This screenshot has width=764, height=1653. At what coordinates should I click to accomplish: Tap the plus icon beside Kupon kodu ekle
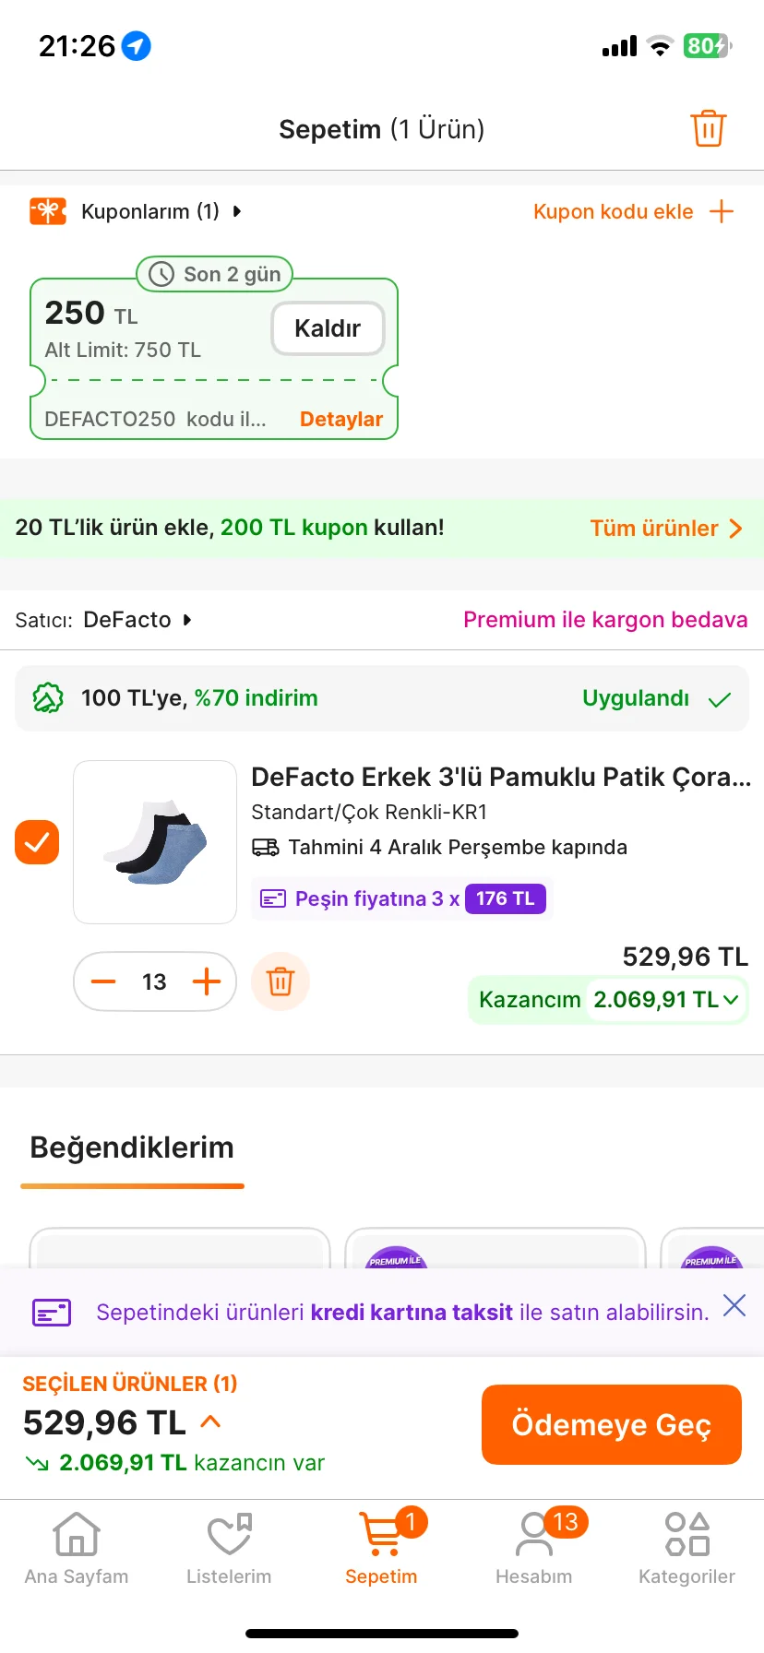(x=722, y=211)
